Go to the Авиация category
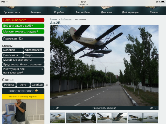The height and width of the screenshot is (124, 166). pyautogui.click(x=35, y=12)
